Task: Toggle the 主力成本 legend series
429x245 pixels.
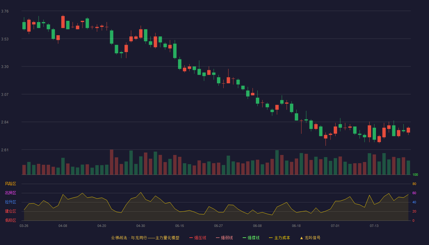Action: 279,238
